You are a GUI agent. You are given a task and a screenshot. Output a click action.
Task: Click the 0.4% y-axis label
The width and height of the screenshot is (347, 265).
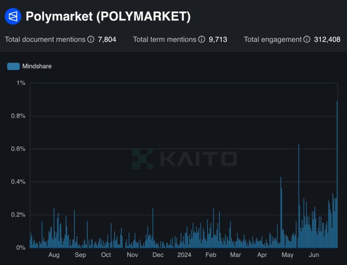pos(18,182)
